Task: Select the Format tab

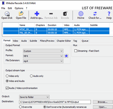Action: (7, 40)
